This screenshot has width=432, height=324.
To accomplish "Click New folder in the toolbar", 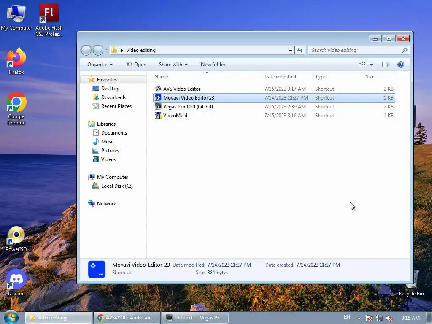I will pos(213,65).
